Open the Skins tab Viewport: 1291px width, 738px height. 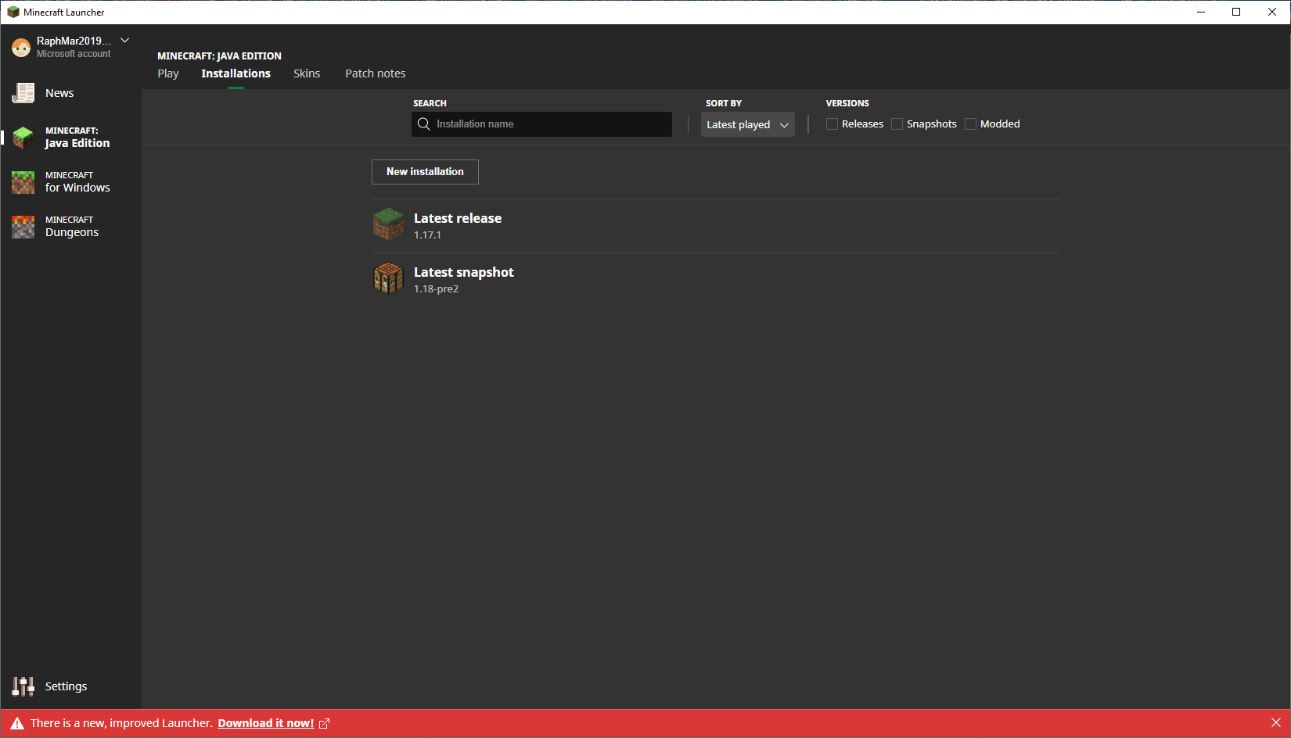(307, 73)
